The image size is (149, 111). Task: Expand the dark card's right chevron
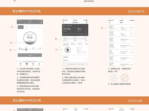coord(87,29)
